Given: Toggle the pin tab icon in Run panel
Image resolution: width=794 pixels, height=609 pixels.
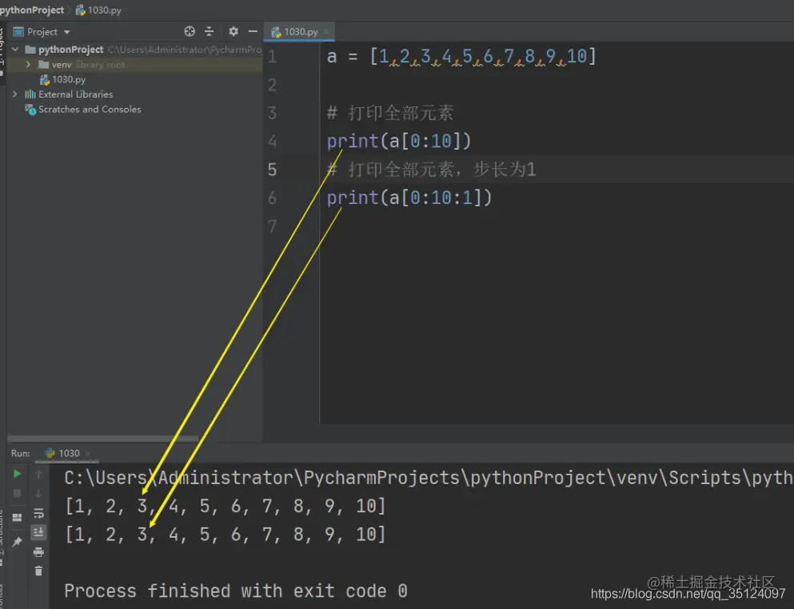Looking at the screenshot, I should [x=17, y=542].
